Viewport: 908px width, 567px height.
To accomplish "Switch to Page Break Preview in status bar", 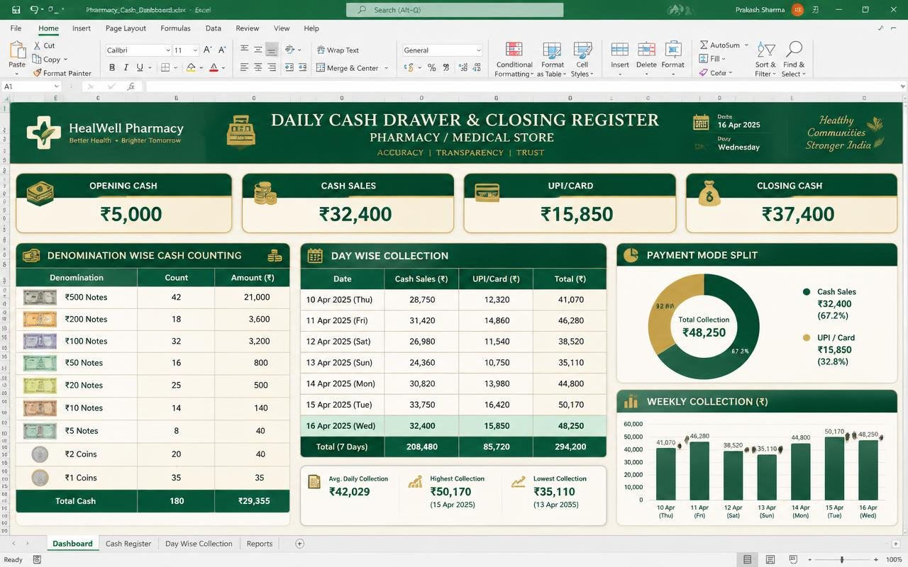I will (x=793, y=560).
